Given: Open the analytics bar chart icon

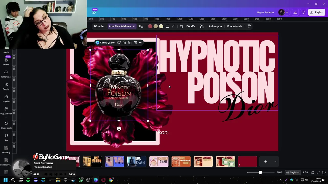Looking at the screenshot, I should (295, 12).
